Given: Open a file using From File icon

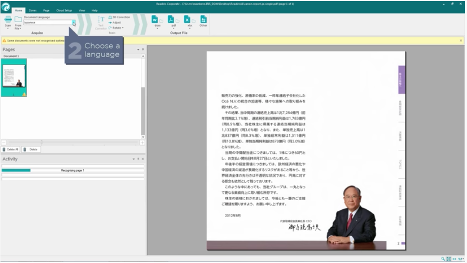Looking at the screenshot, I should click(x=18, y=20).
